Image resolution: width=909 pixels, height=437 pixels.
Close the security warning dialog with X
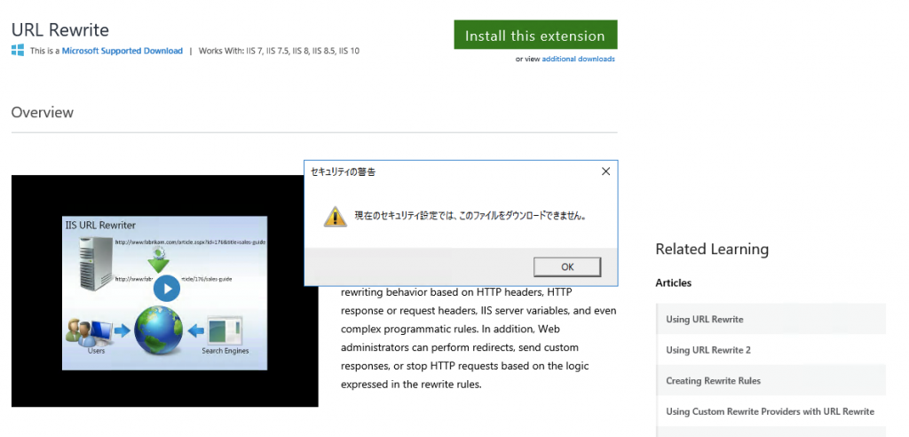point(605,171)
